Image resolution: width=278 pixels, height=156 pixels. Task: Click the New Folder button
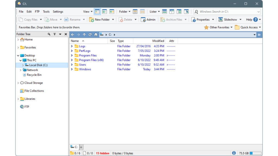pos(99,19)
